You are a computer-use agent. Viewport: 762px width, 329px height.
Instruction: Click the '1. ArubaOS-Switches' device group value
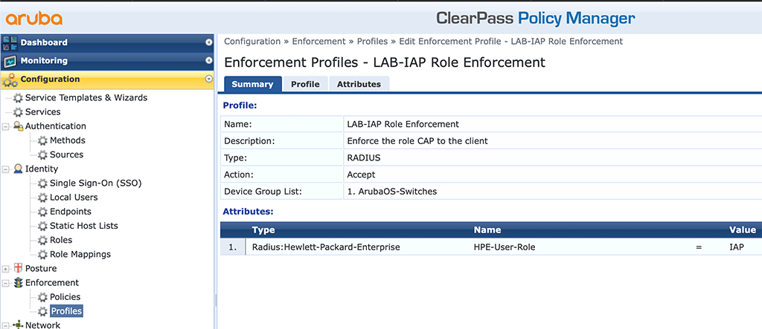point(391,191)
